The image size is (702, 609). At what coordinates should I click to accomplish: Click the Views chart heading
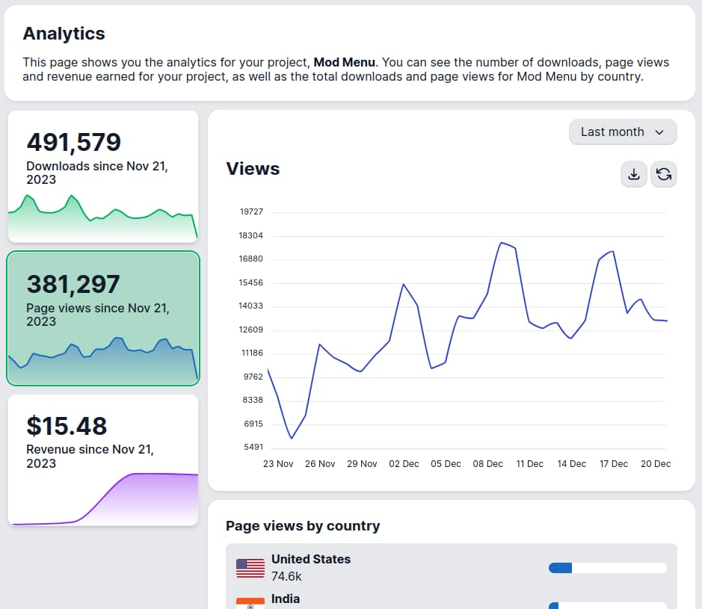point(253,169)
